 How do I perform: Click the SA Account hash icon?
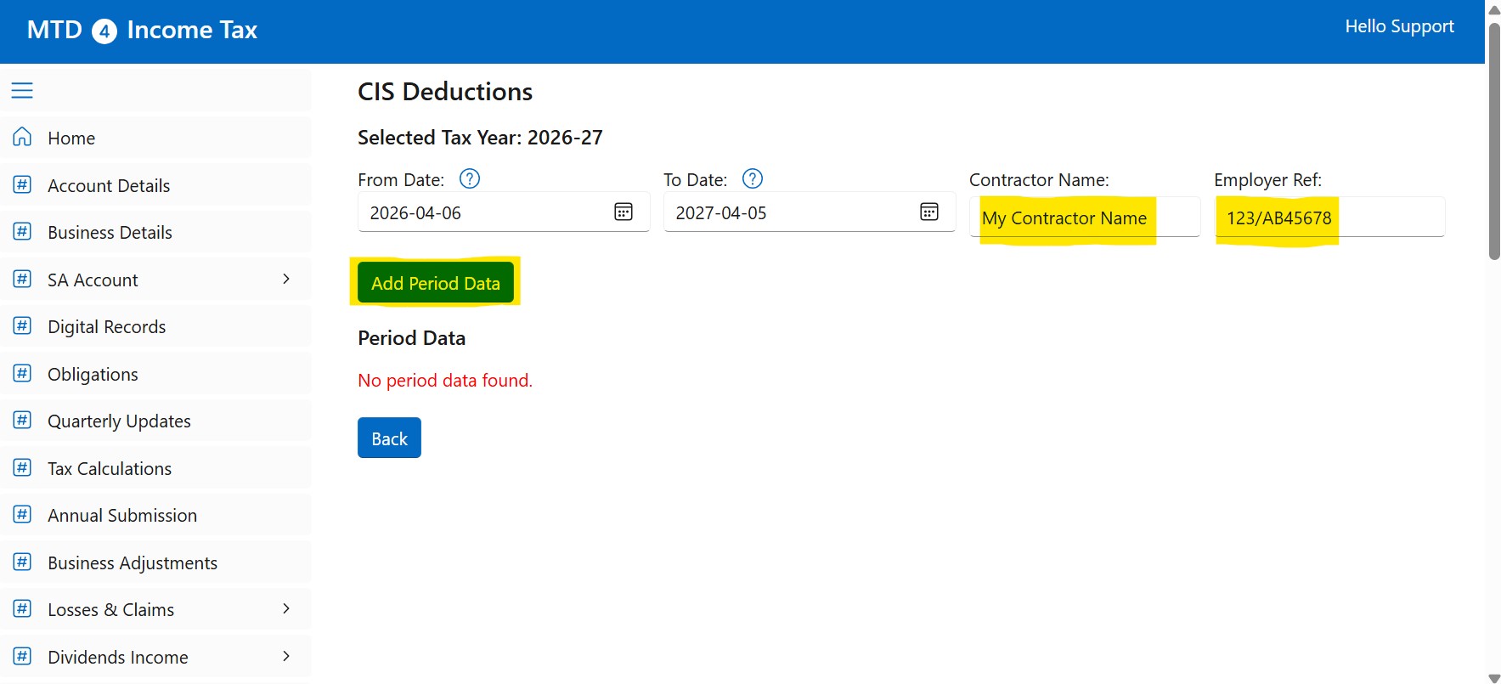coord(22,279)
